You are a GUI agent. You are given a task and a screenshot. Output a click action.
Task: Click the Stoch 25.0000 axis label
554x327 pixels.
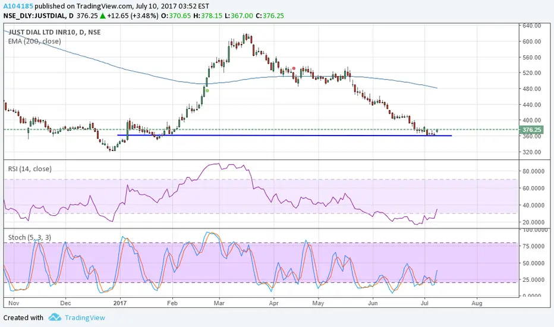[x=534, y=279]
